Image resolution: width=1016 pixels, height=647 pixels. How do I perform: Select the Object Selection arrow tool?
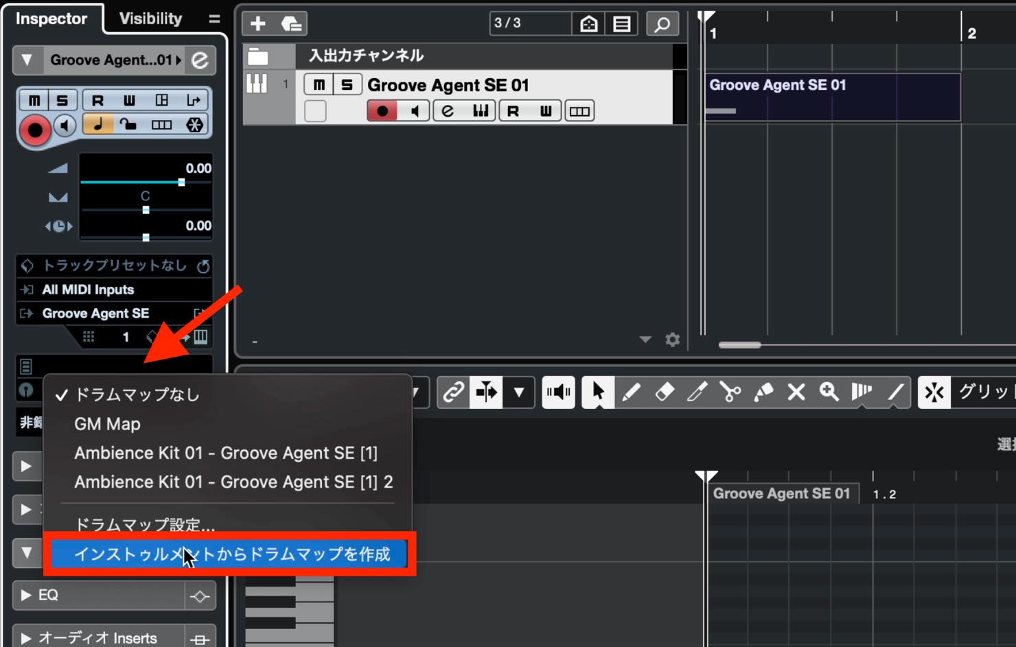tap(598, 392)
